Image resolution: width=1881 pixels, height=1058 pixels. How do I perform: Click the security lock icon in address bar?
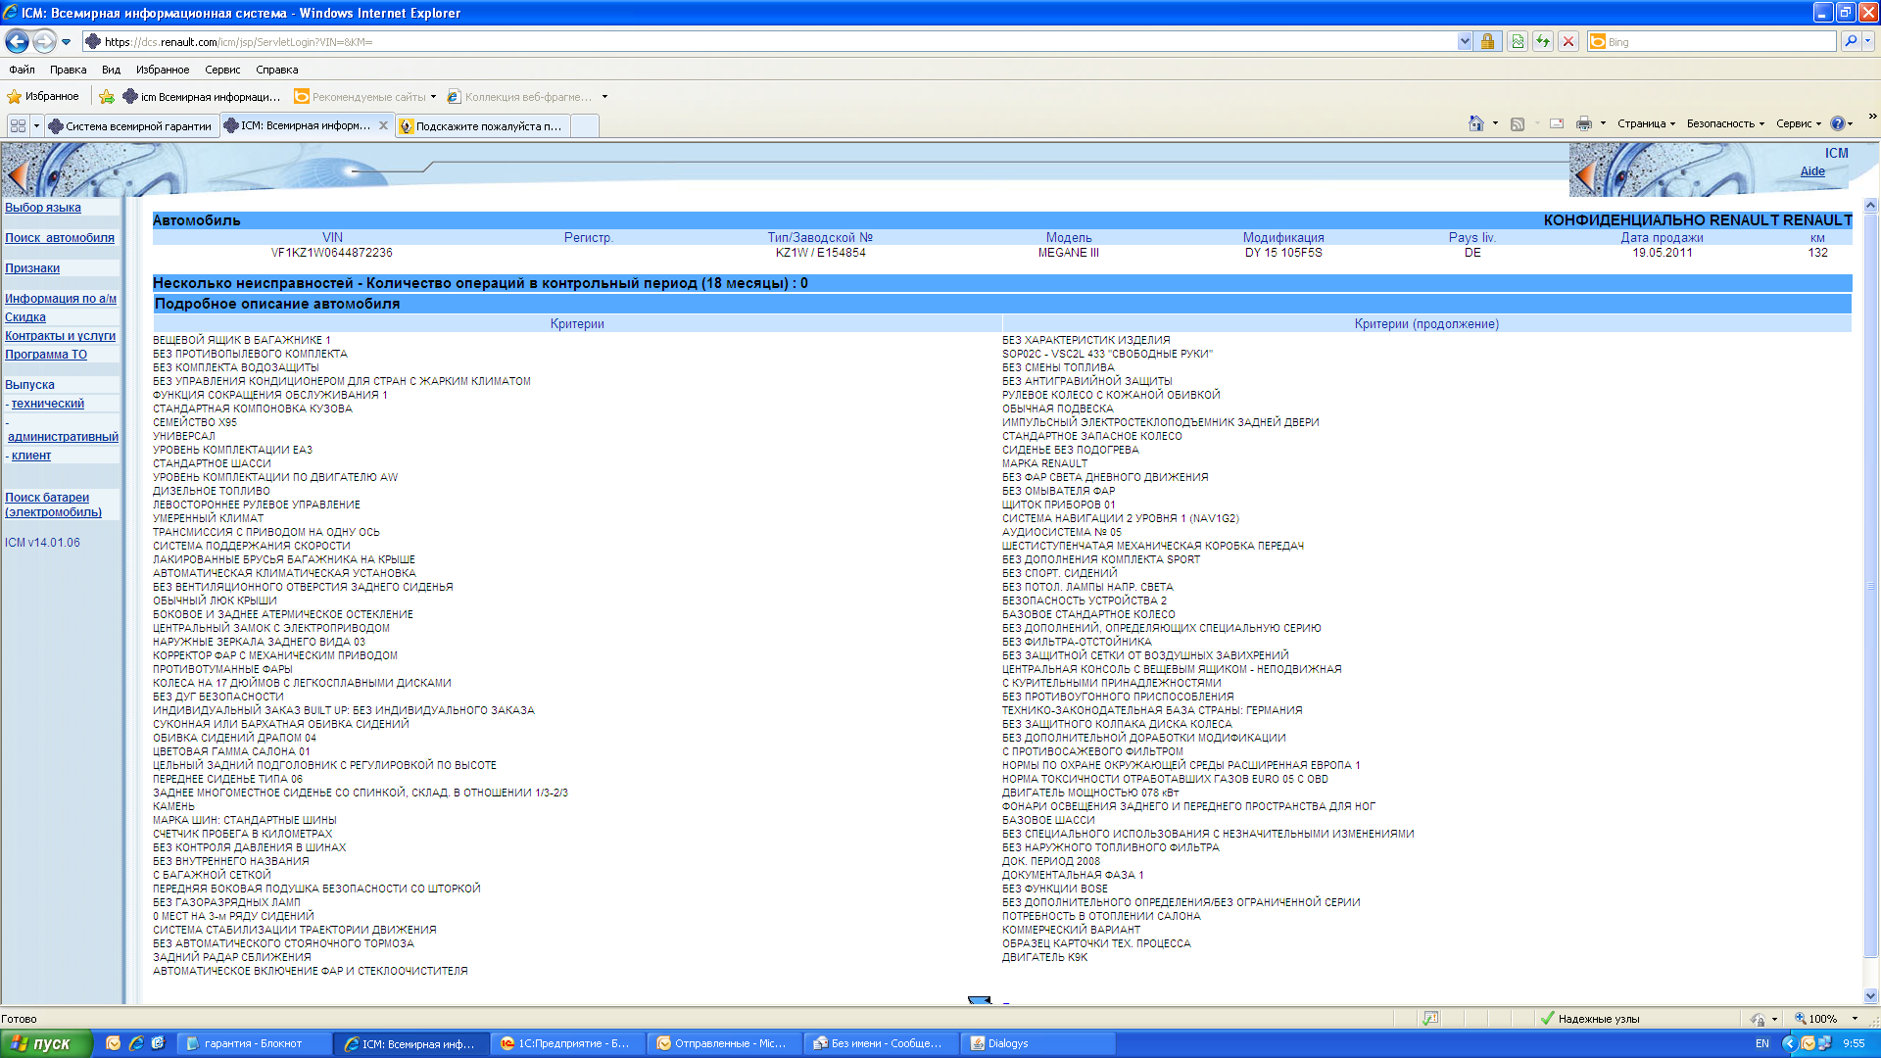(x=1487, y=41)
